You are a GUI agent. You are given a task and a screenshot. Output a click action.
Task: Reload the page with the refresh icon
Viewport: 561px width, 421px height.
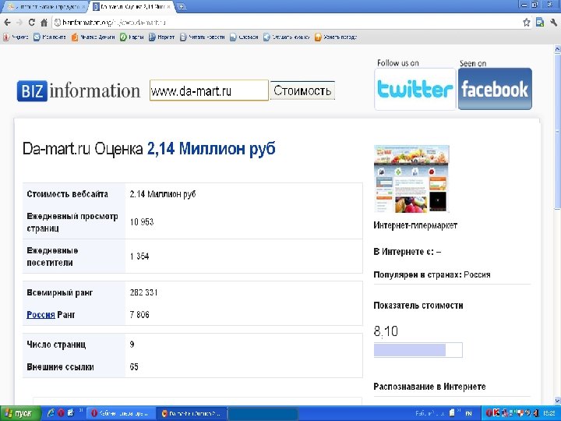coord(31,23)
